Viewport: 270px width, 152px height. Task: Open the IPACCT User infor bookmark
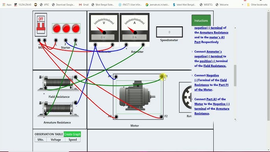(x=130, y=5)
